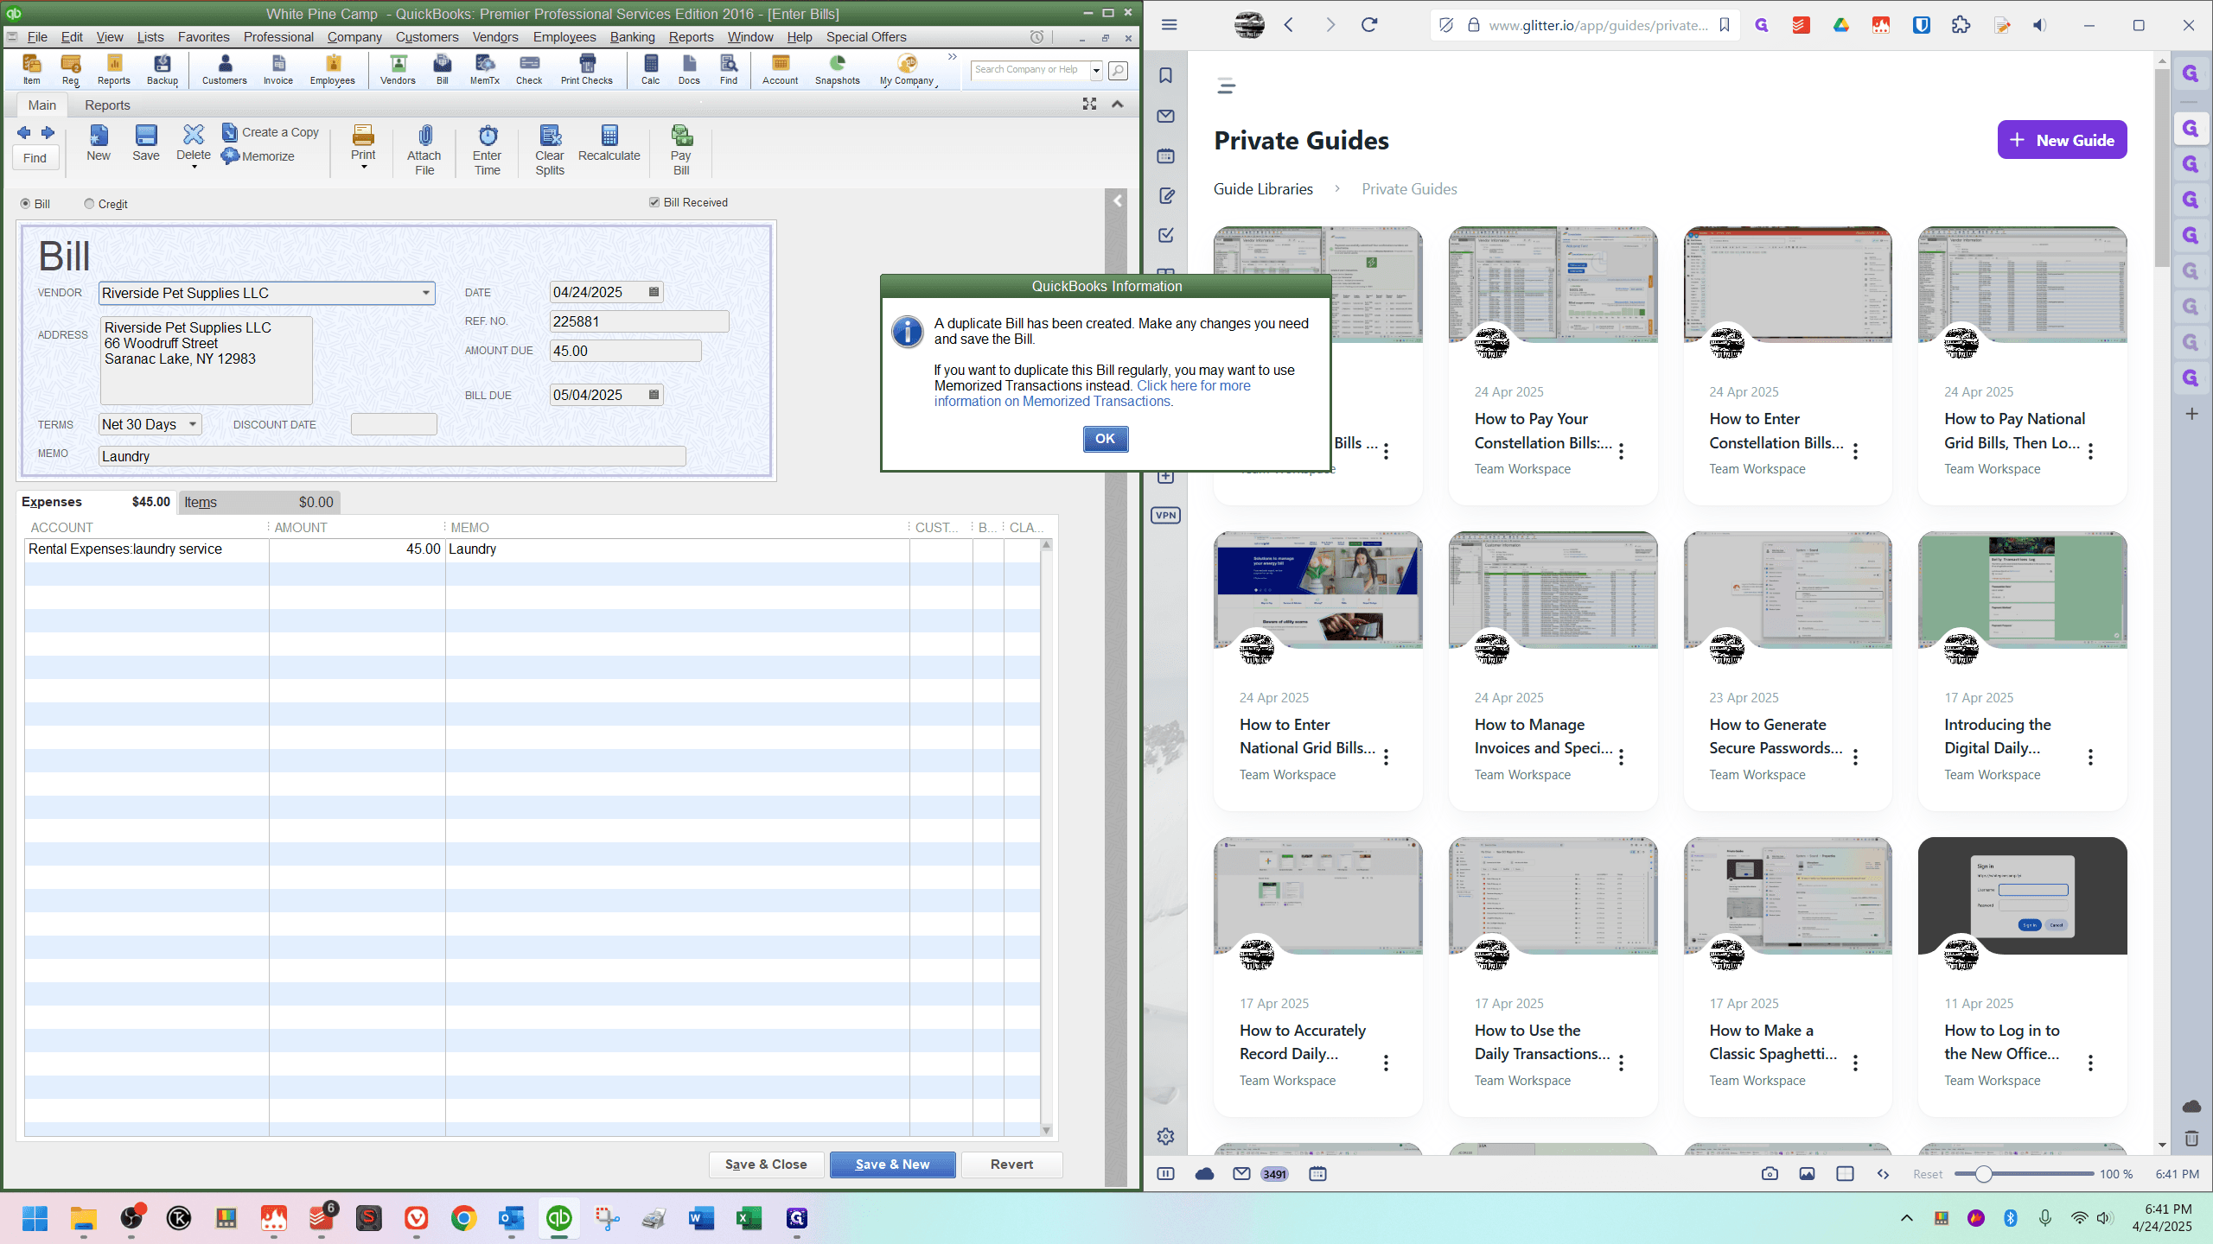Click the Invoice toolbar icon
The width and height of the screenshot is (2213, 1244).
pyautogui.click(x=278, y=69)
